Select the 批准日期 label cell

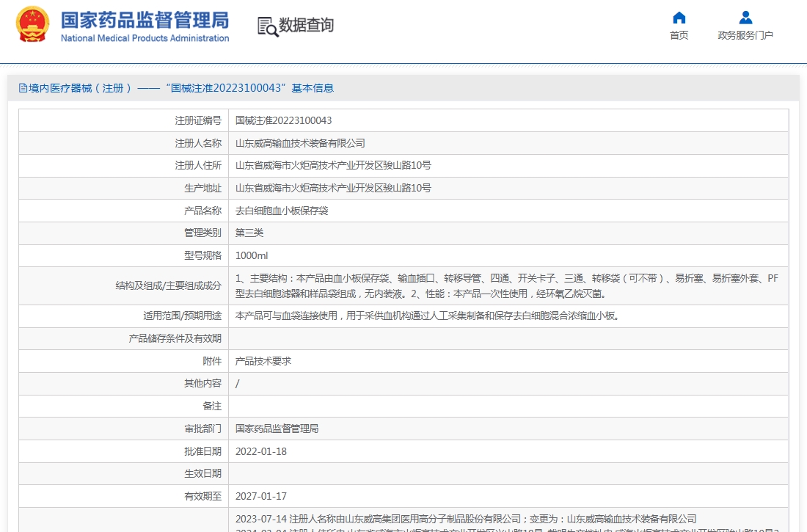point(124,451)
